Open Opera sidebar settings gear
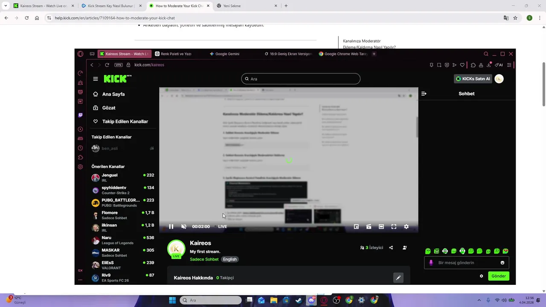Viewport: 546px width, 307px height. point(80,167)
